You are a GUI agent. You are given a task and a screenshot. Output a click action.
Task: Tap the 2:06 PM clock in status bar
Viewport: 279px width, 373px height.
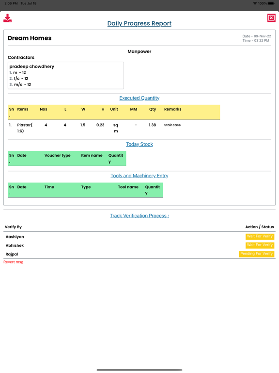point(11,3)
